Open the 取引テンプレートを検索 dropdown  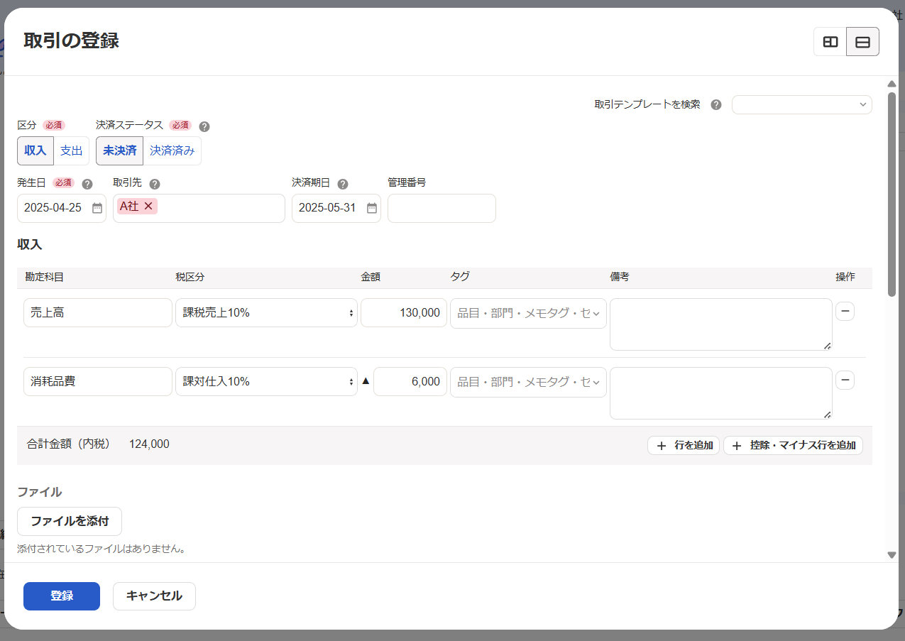[x=802, y=104]
